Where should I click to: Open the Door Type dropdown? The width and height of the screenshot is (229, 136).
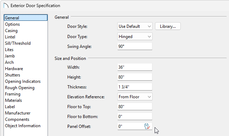pos(135,37)
